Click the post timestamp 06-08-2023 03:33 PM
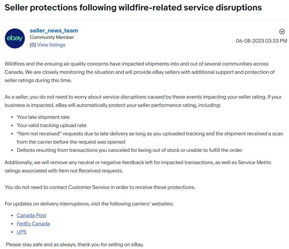This screenshot has height=249, width=289. (x=261, y=41)
